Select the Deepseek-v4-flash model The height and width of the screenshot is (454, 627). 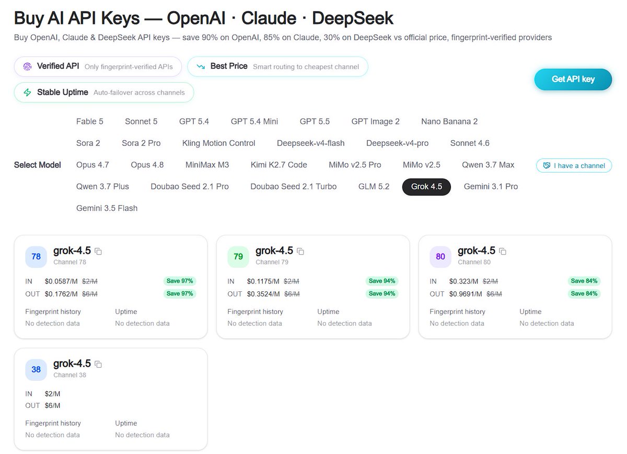tap(311, 143)
